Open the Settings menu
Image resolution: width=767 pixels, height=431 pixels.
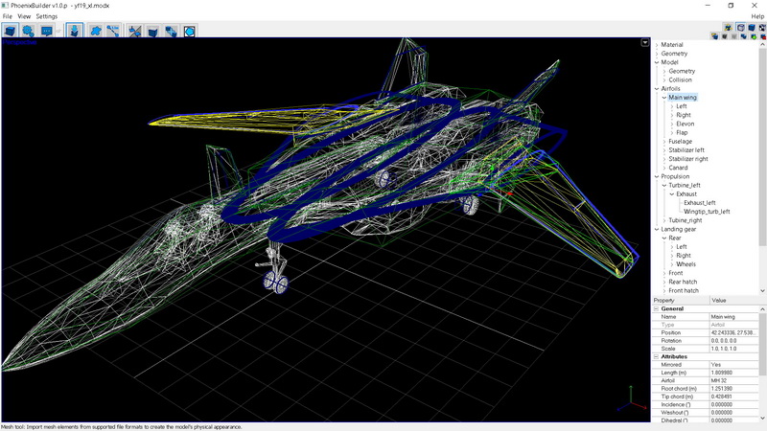pos(47,16)
